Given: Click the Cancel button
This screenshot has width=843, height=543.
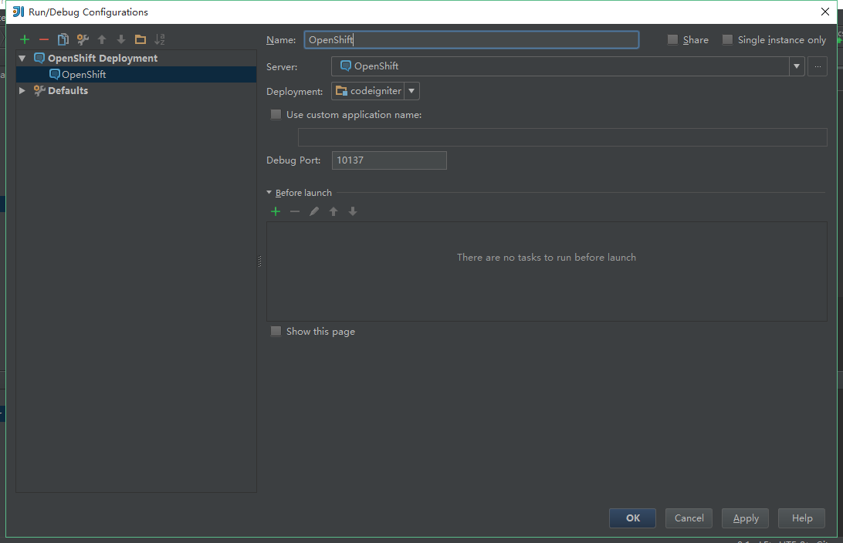Looking at the screenshot, I should [x=689, y=518].
